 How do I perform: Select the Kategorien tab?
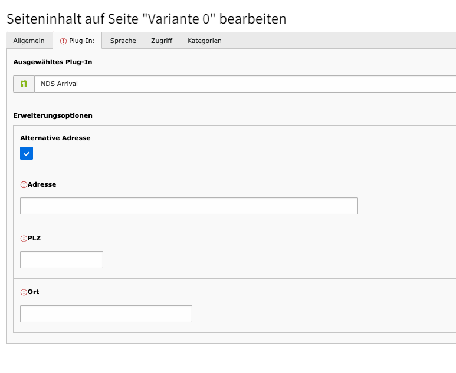pyautogui.click(x=205, y=41)
